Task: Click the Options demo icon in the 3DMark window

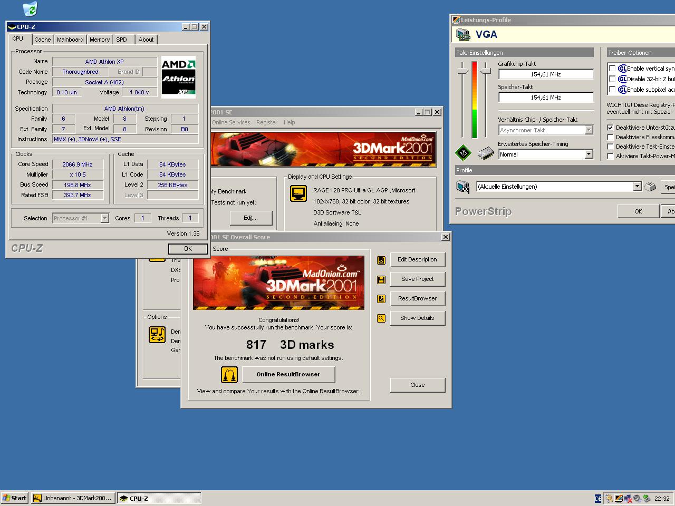Action: coord(157,335)
